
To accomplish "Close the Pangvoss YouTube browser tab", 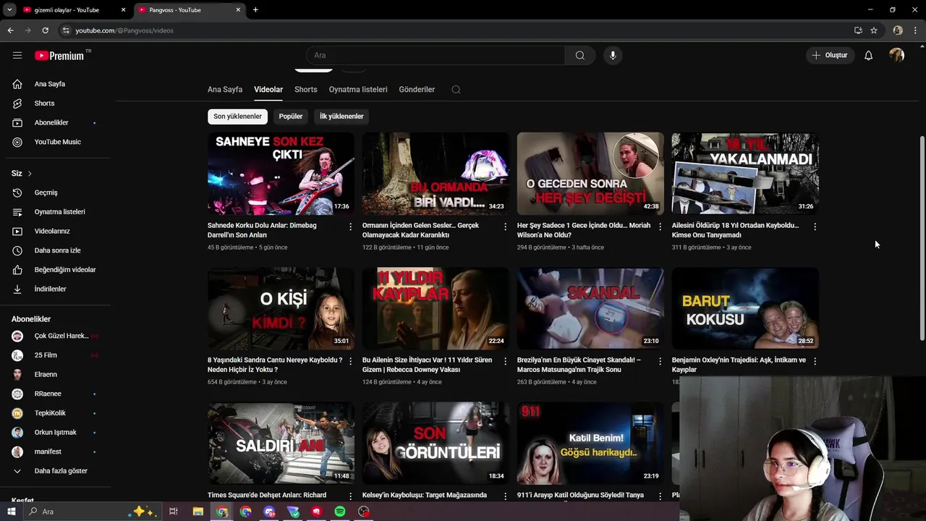I will click(x=238, y=10).
